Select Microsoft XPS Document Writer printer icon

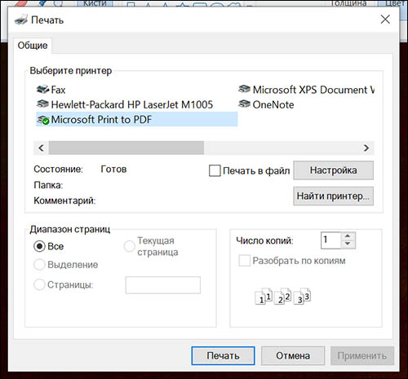244,89
